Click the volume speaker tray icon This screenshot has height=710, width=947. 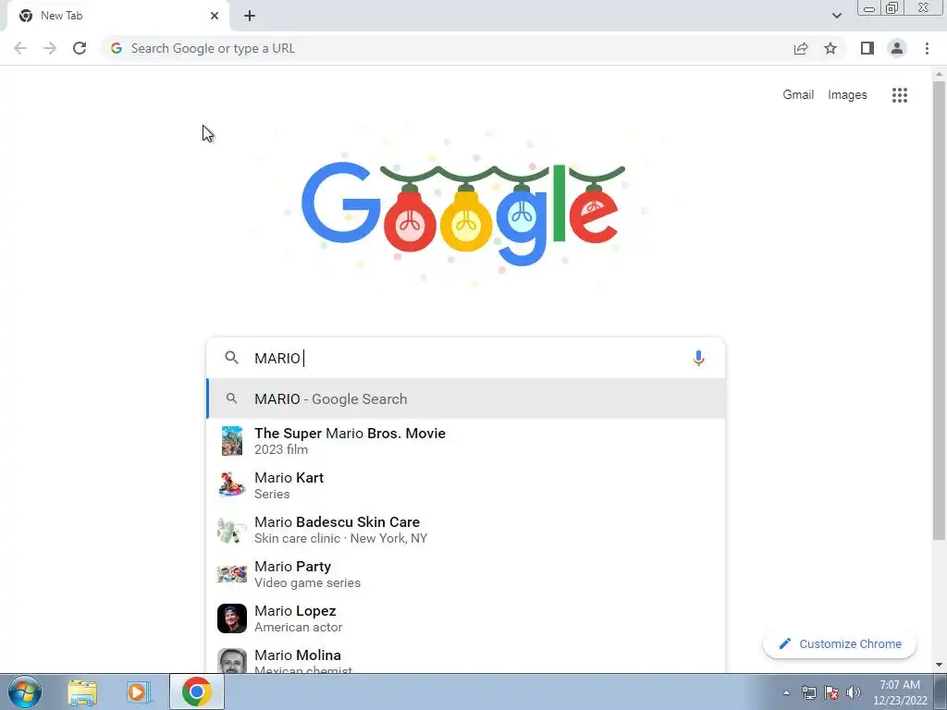pyautogui.click(x=853, y=692)
